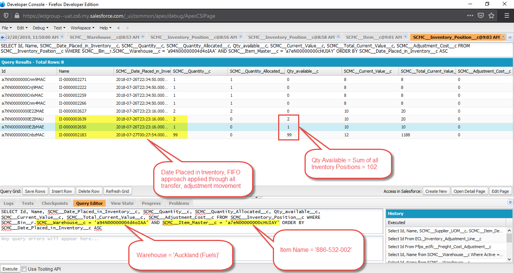Switch to SCMC__Warehouse__c@8:53 AM tab
Screen dimensions: 514x273
104,37
